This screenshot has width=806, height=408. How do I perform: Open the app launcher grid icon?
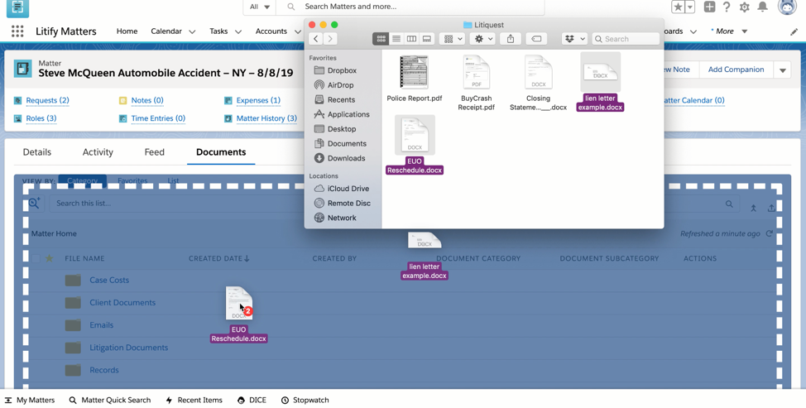(17, 31)
